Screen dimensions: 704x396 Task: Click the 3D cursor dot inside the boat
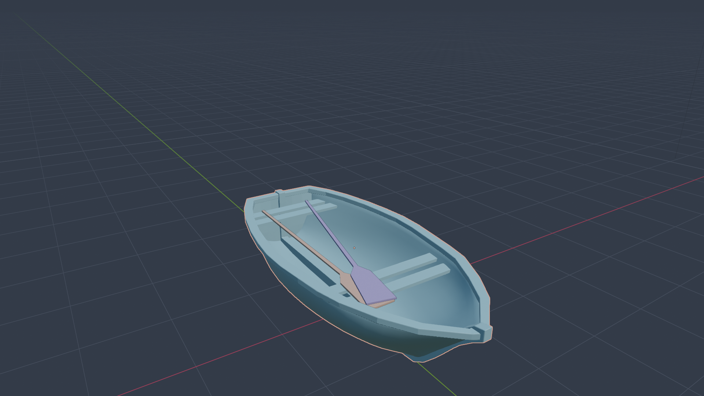354,248
